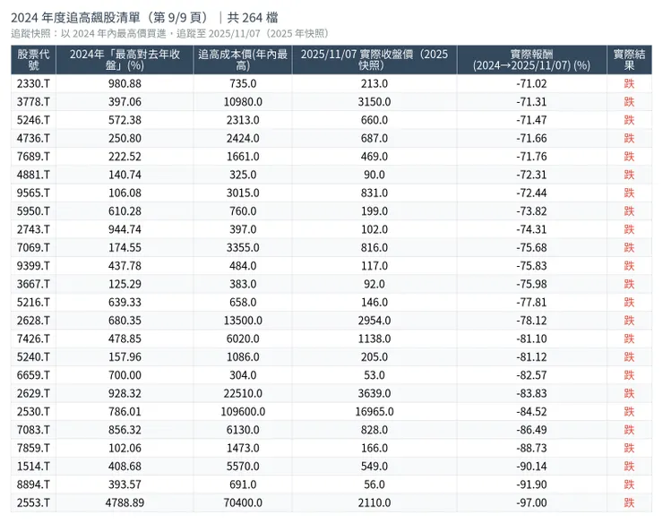This screenshot has height=523, width=663.
Task: Click the 2025/11/07 實際收盤價 column header
Action: pos(375,59)
